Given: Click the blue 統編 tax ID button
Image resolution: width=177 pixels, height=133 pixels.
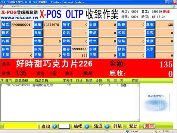Looking at the screenshot, I should click(x=38, y=24).
